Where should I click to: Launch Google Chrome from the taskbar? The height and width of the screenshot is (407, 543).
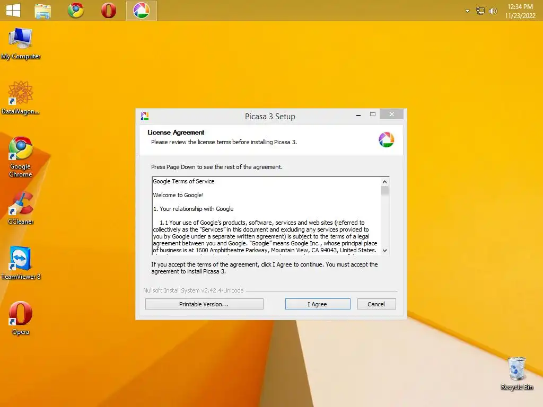pos(75,10)
